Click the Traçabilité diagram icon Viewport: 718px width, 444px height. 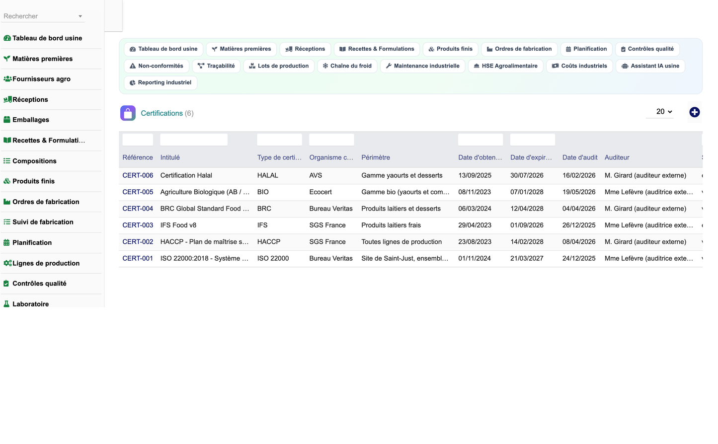(x=201, y=66)
